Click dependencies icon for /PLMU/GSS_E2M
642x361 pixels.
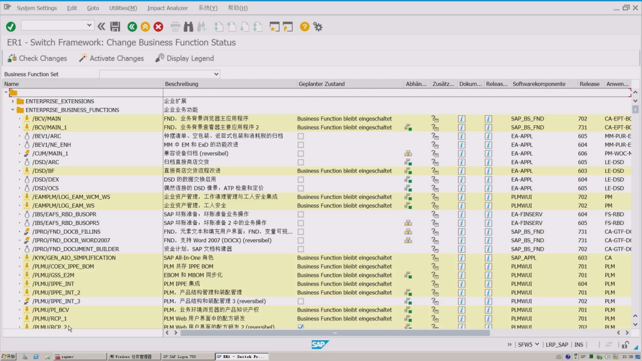pyautogui.click(x=408, y=275)
